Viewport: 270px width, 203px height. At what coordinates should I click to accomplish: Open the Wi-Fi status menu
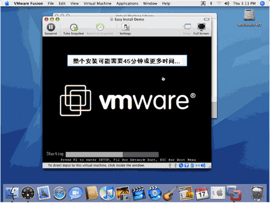tap(219, 3)
